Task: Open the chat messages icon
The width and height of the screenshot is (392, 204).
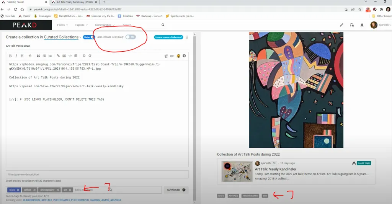Action: coord(352,25)
